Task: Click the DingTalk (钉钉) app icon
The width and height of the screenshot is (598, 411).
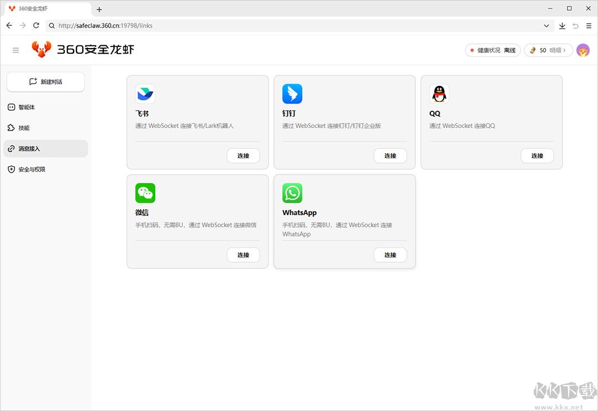Action: tap(292, 93)
